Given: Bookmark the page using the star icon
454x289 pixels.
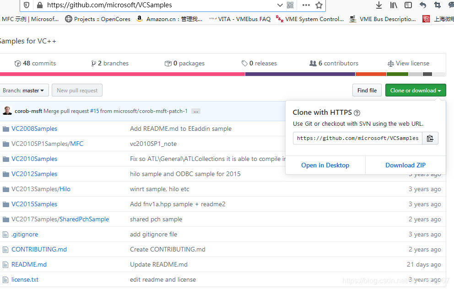Looking at the screenshot, I should click(319, 6).
